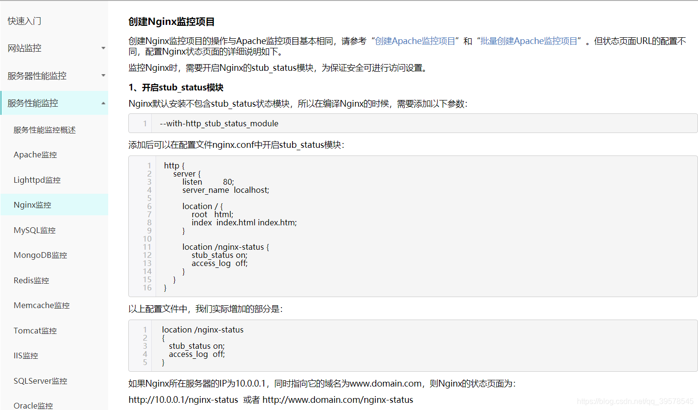698x410 pixels.
Task: Open MySQL监控 in the sidebar
Action: pos(35,231)
